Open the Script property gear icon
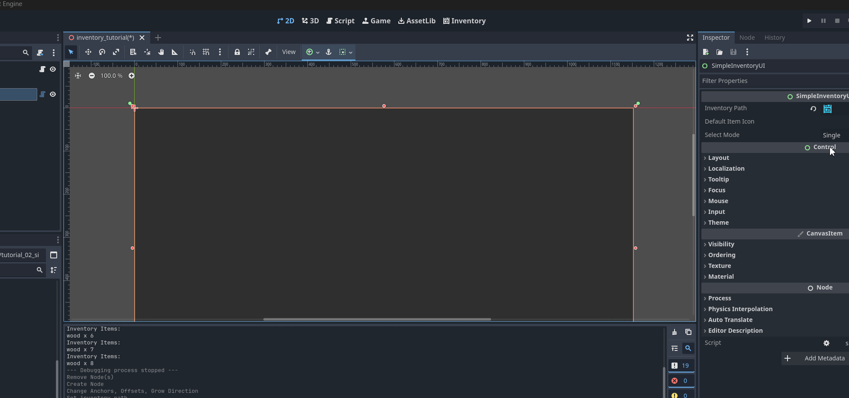The height and width of the screenshot is (398, 849). coord(826,343)
